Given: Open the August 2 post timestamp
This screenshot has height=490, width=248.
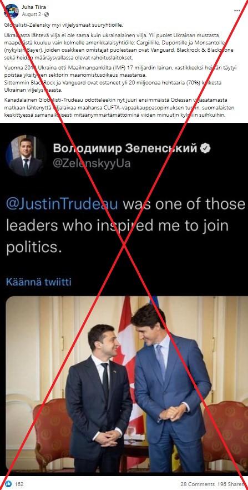Looking at the screenshot, I should (x=32, y=14).
